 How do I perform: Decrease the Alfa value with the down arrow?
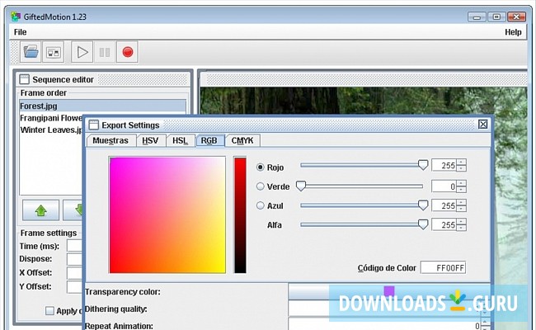click(x=462, y=228)
